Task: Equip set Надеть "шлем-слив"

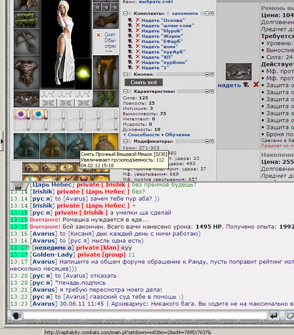Action: pos(168,25)
